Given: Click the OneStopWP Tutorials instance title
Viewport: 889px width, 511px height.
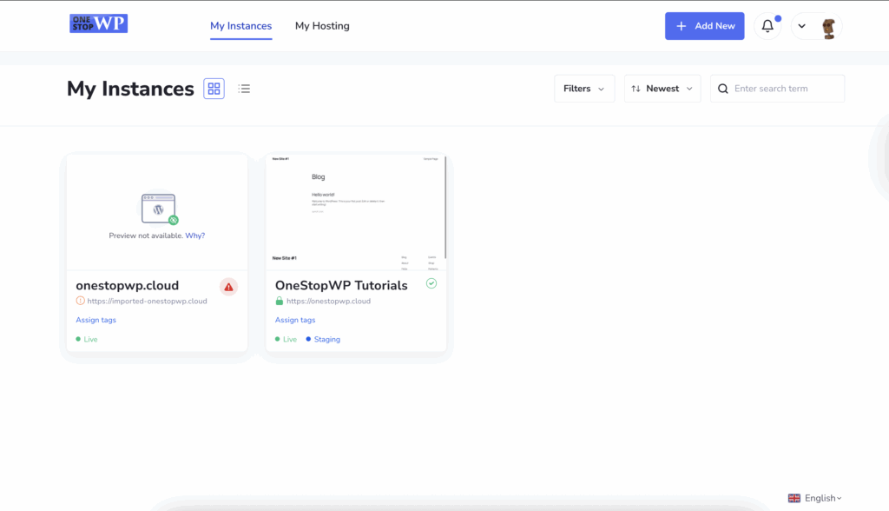Looking at the screenshot, I should click(x=341, y=286).
